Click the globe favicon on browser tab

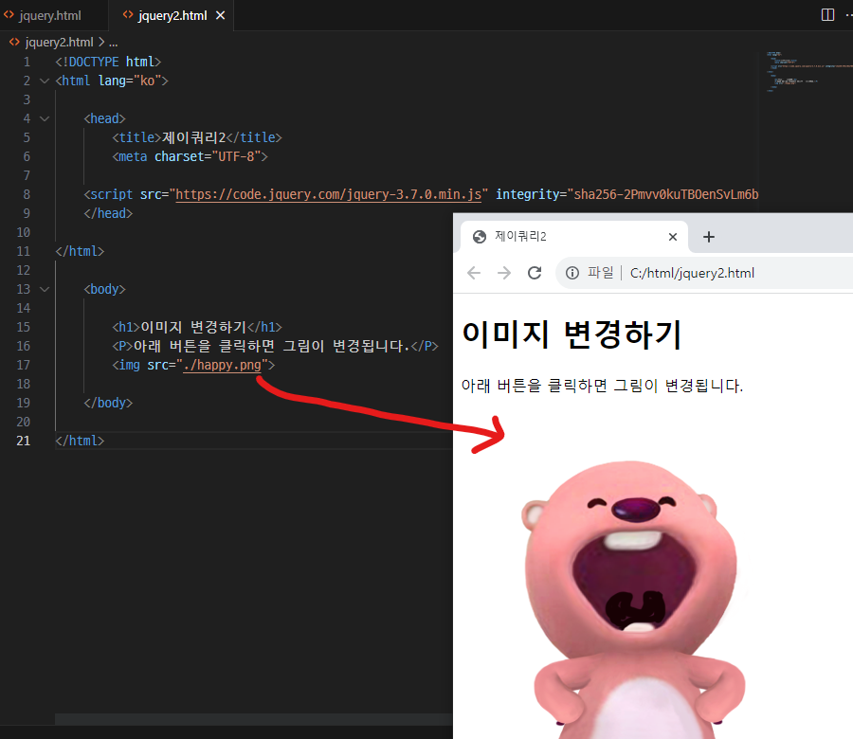click(480, 237)
